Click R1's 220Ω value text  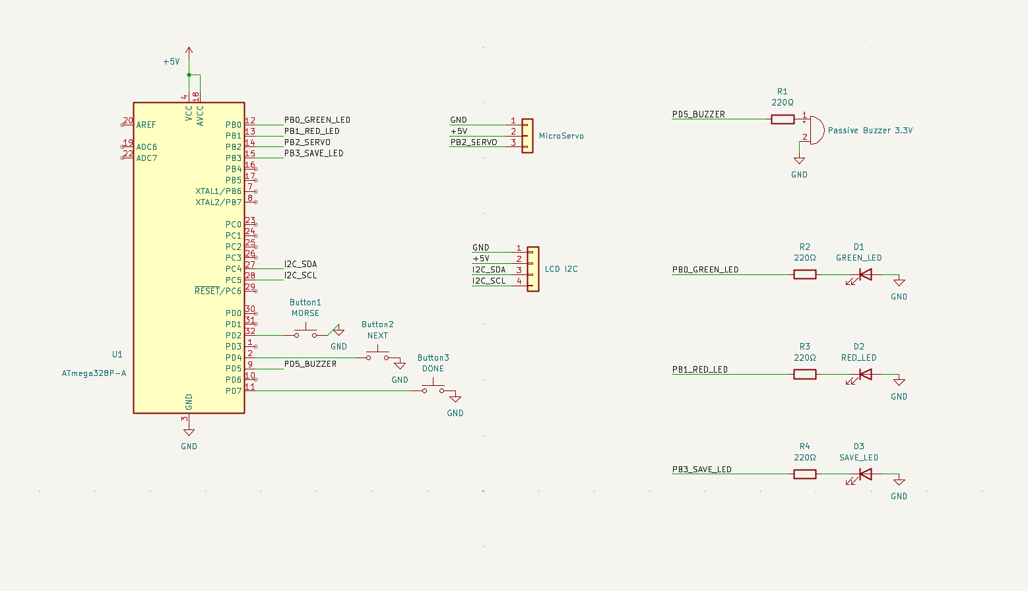783,103
